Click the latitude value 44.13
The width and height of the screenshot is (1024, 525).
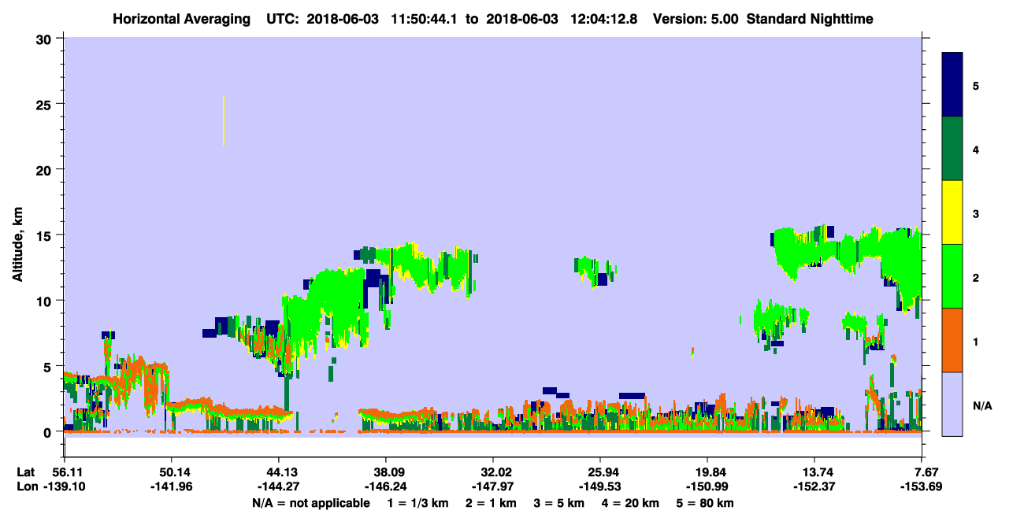[x=279, y=472]
